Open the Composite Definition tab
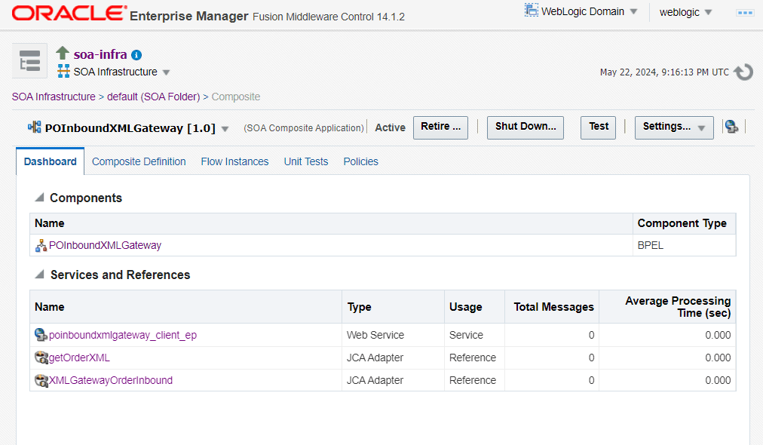This screenshot has width=763, height=445. point(139,161)
